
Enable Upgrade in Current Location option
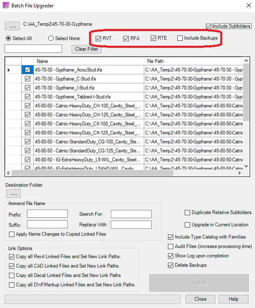pyautogui.click(x=188, y=225)
